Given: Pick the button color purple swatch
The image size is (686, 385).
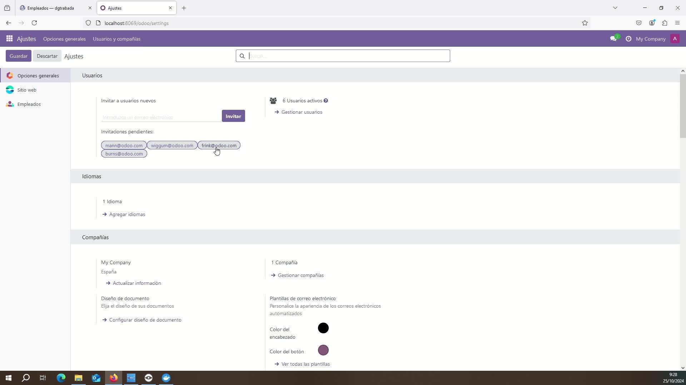Looking at the screenshot, I should [323, 350].
